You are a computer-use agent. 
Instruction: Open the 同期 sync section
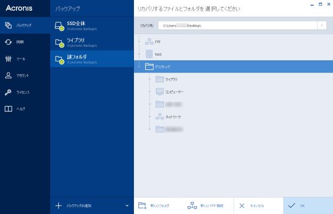(x=25, y=42)
